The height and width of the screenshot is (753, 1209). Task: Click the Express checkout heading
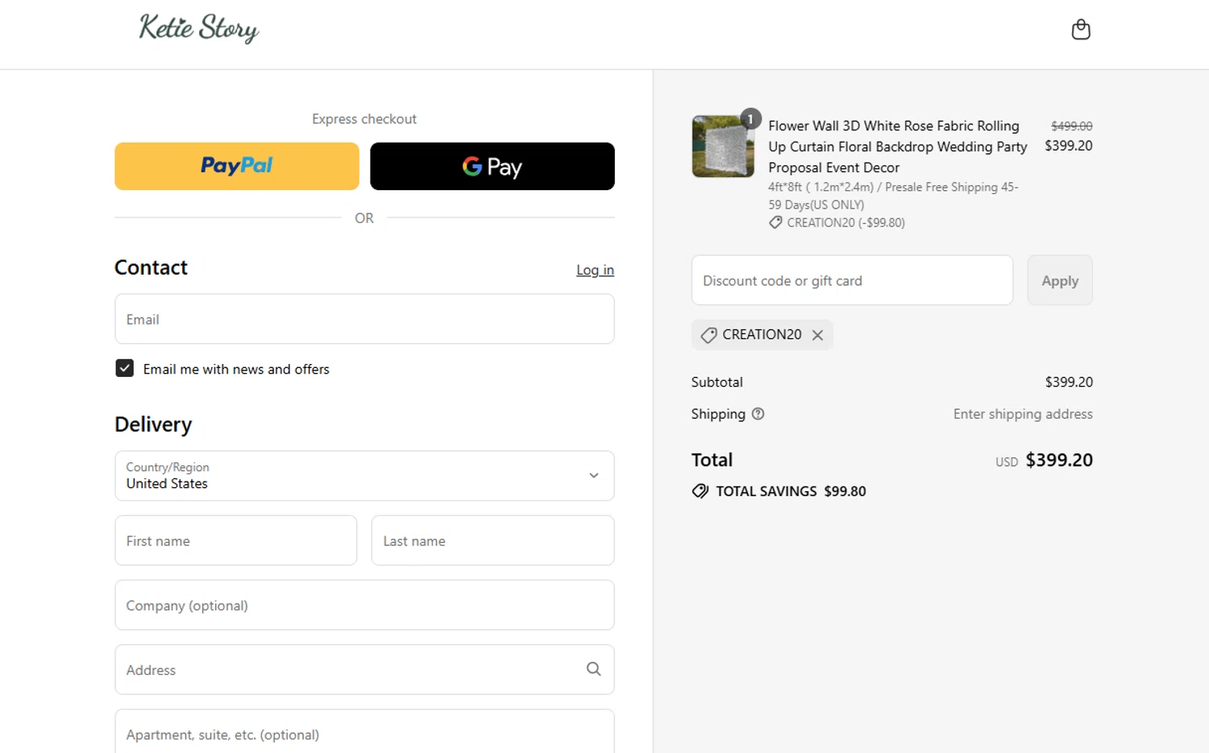coord(364,119)
